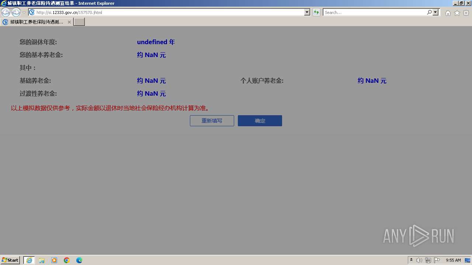Click the Refresh page icon
The height and width of the screenshot is (265, 472).
click(x=316, y=12)
